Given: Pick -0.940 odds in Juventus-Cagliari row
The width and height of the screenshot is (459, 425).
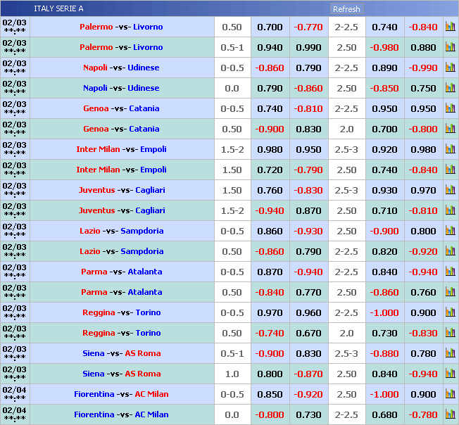Looking at the screenshot, I should [x=270, y=210].
